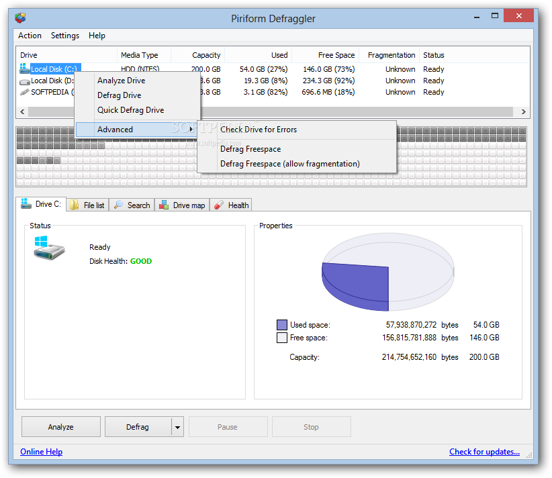Screen dimensions: 552x478
Task: Click the Pause button
Action: point(228,427)
